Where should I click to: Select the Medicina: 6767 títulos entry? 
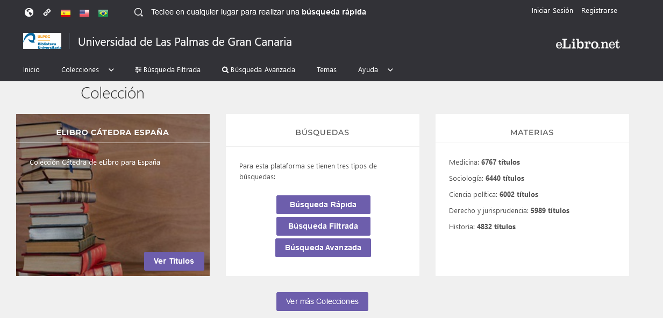pyautogui.click(x=484, y=162)
